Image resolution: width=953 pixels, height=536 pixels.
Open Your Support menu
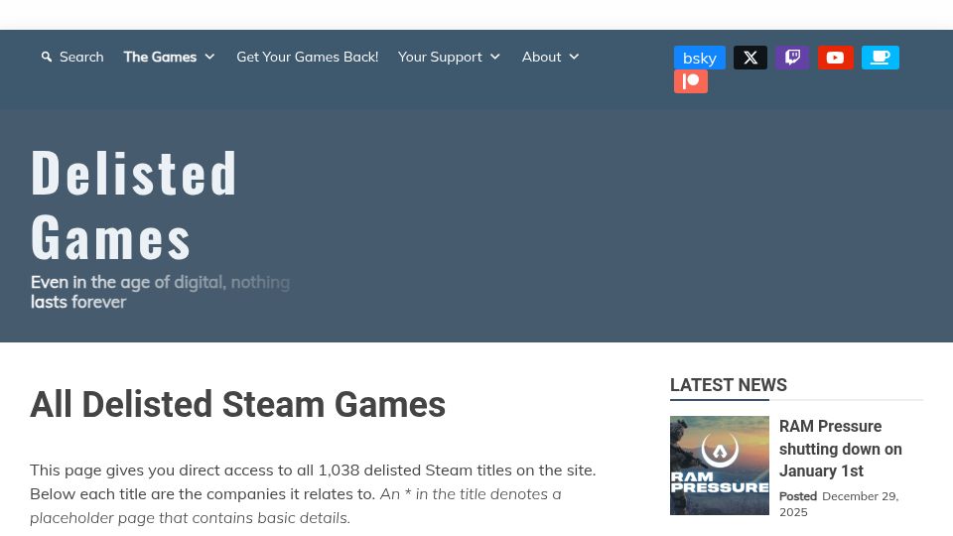coord(440,57)
